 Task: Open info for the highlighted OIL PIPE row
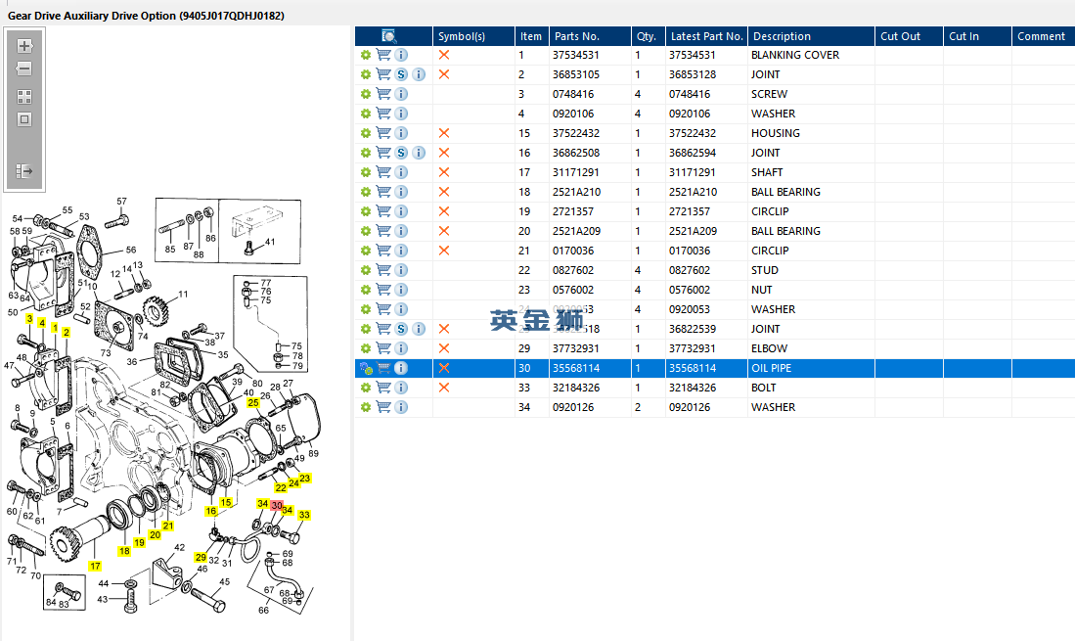(401, 368)
